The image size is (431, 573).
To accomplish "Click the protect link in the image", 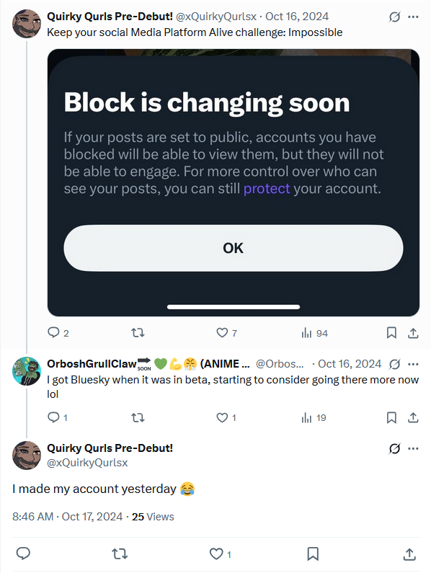I will [x=267, y=189].
